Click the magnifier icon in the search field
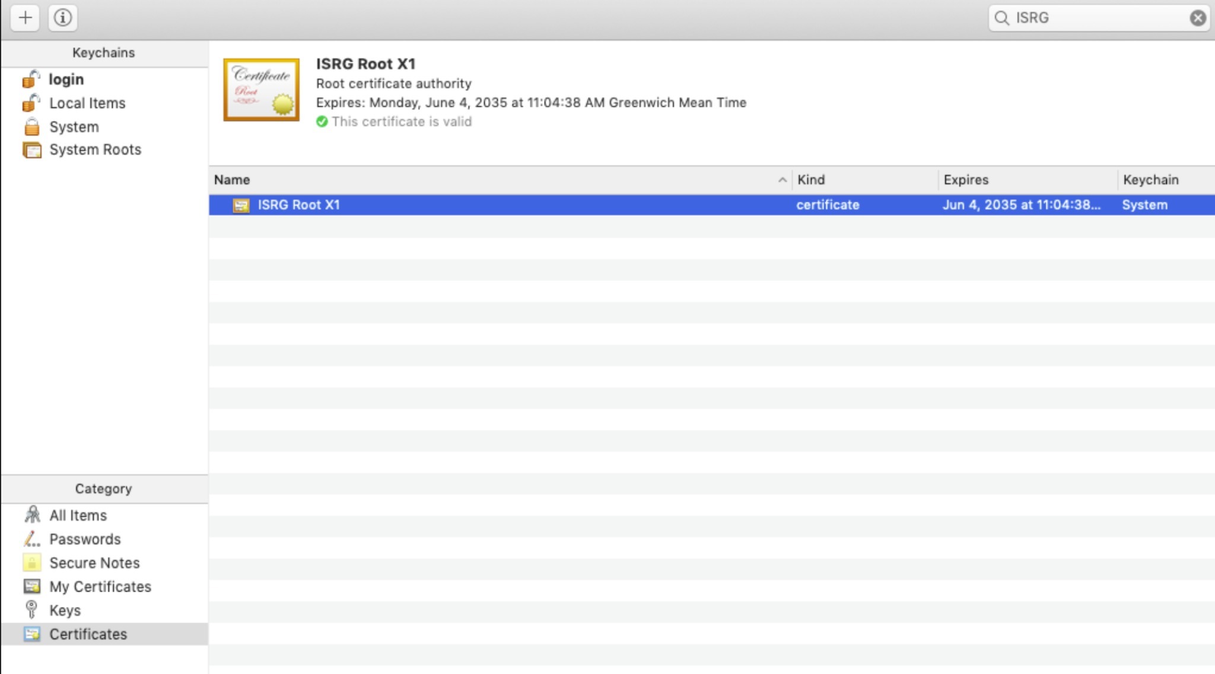The width and height of the screenshot is (1215, 674). (1001, 18)
